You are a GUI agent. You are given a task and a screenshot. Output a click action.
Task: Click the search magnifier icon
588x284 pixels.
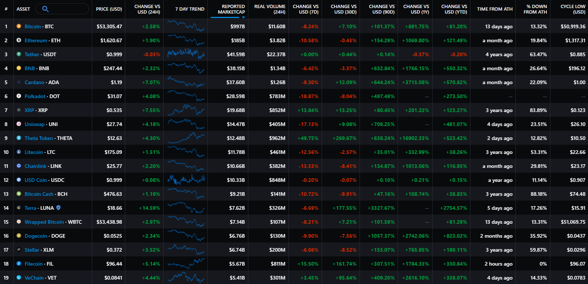(x=45, y=9)
